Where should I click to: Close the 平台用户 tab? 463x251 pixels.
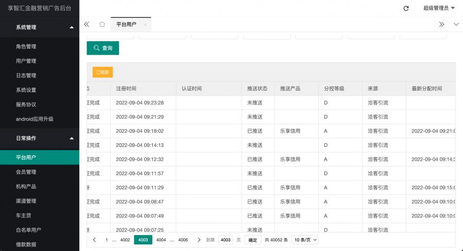pos(145,24)
